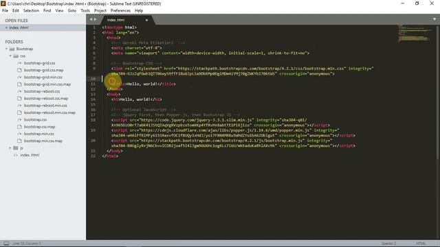
Task: Open bootstrap-grid.css.map file
Action: click(43, 70)
